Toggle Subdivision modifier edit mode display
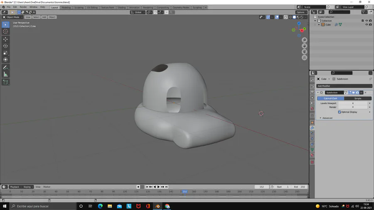Image resolution: width=374 pixels, height=210 pixels. pos(349,93)
